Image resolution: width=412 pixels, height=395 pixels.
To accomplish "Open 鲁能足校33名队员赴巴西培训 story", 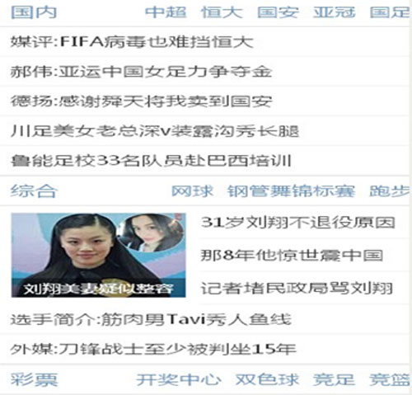I will [151, 161].
